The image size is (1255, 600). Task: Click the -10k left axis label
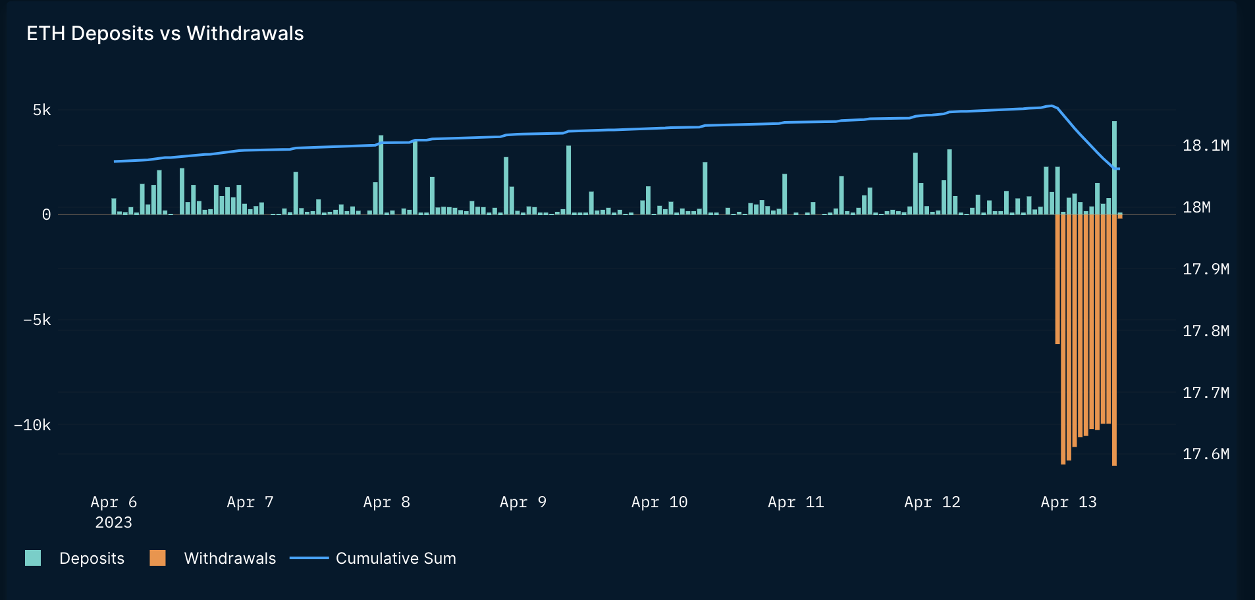[32, 425]
